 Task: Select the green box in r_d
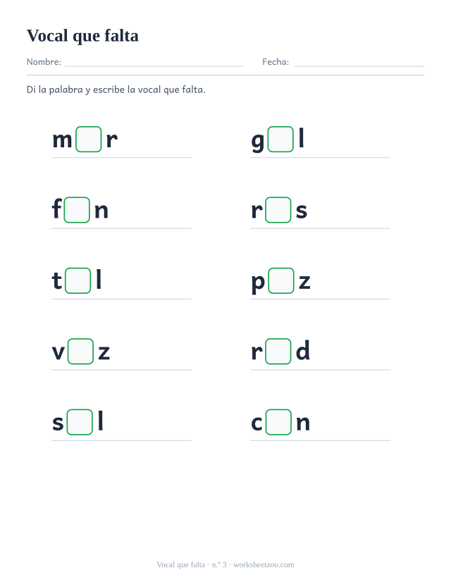pyautogui.click(x=278, y=352)
